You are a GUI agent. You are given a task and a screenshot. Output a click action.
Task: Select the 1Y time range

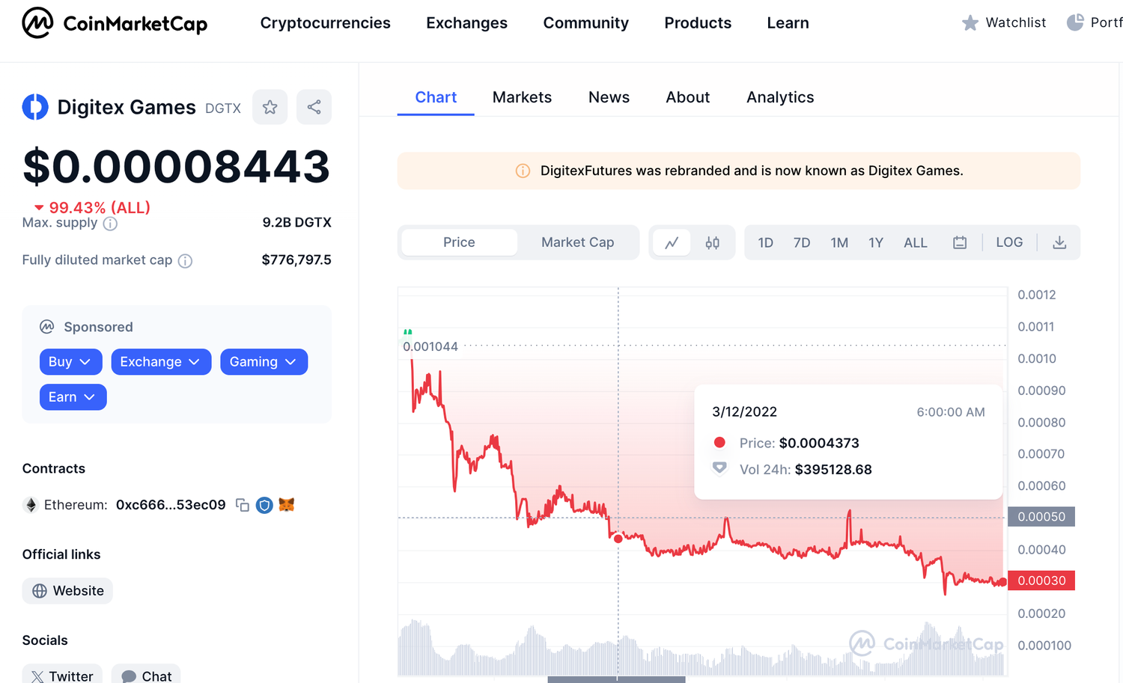876,242
